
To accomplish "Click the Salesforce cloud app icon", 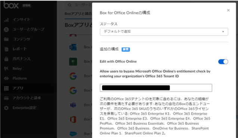I will (x=73, y=134).
